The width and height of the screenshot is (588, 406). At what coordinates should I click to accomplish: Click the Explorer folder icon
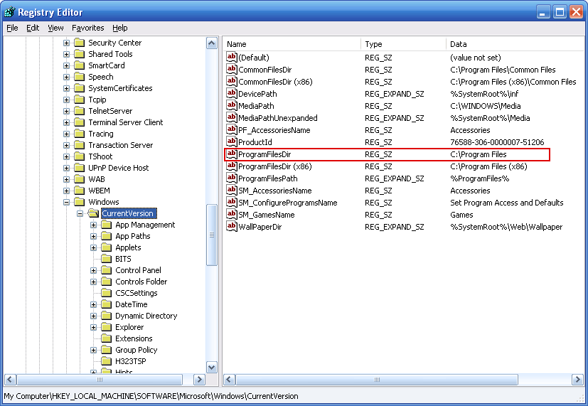(x=107, y=327)
